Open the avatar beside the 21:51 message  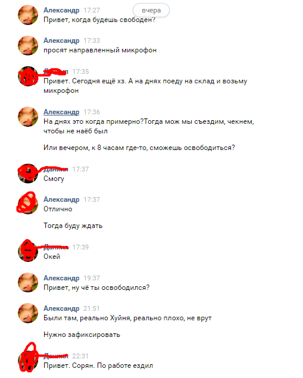[28, 313]
